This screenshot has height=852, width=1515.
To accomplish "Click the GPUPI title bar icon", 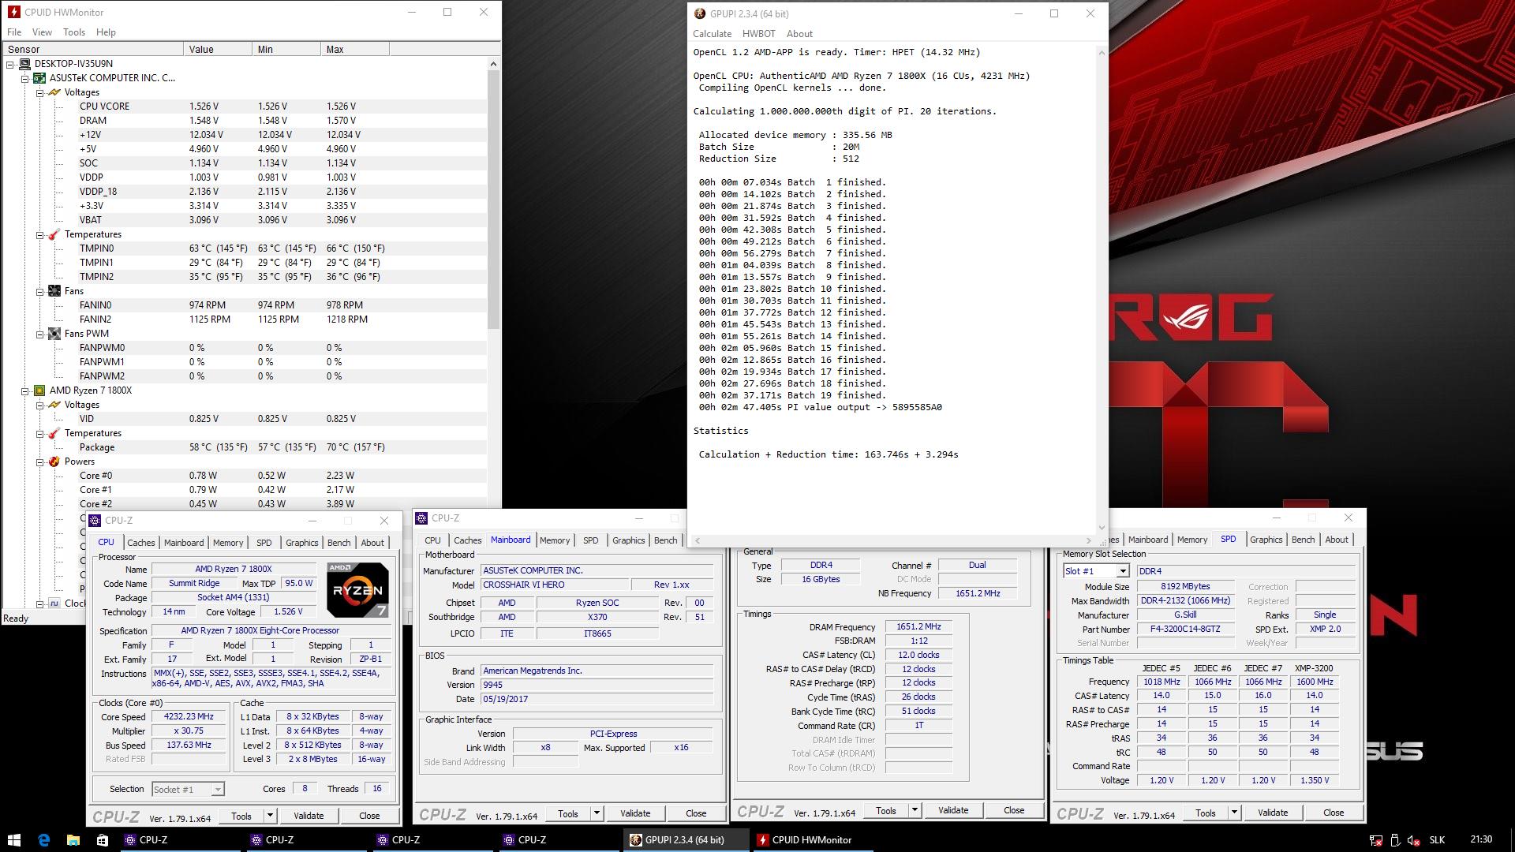I will click(699, 13).
